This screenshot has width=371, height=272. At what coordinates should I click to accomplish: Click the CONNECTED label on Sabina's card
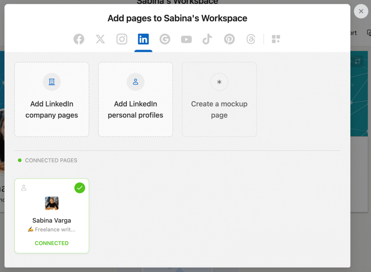tap(51, 243)
